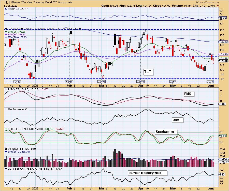Click the stochastics 58.52 value tag
Image resolution: width=229 pixels, height=191 pixels.
(x=223, y=136)
